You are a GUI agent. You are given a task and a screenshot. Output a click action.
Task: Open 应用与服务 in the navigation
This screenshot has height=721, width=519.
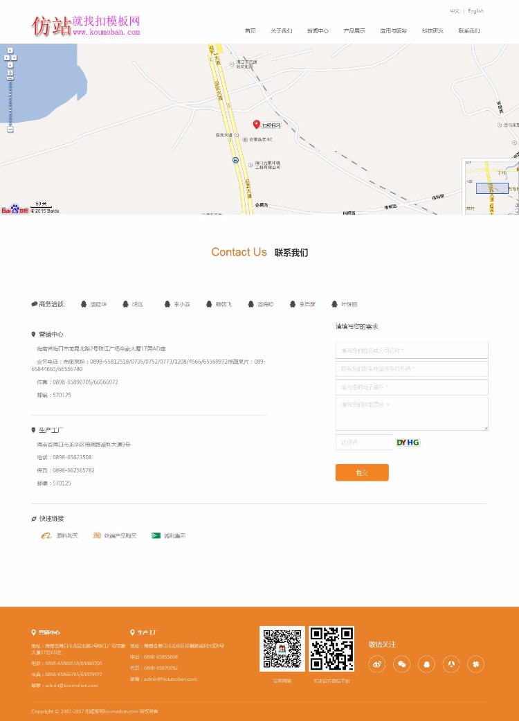click(393, 30)
